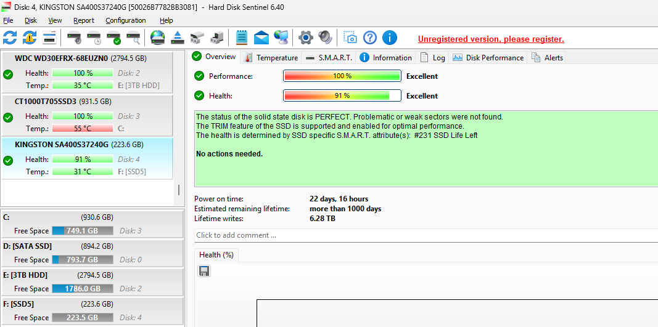Open the Disk Performance tab
This screenshot has width=658, height=327.
pyautogui.click(x=488, y=57)
